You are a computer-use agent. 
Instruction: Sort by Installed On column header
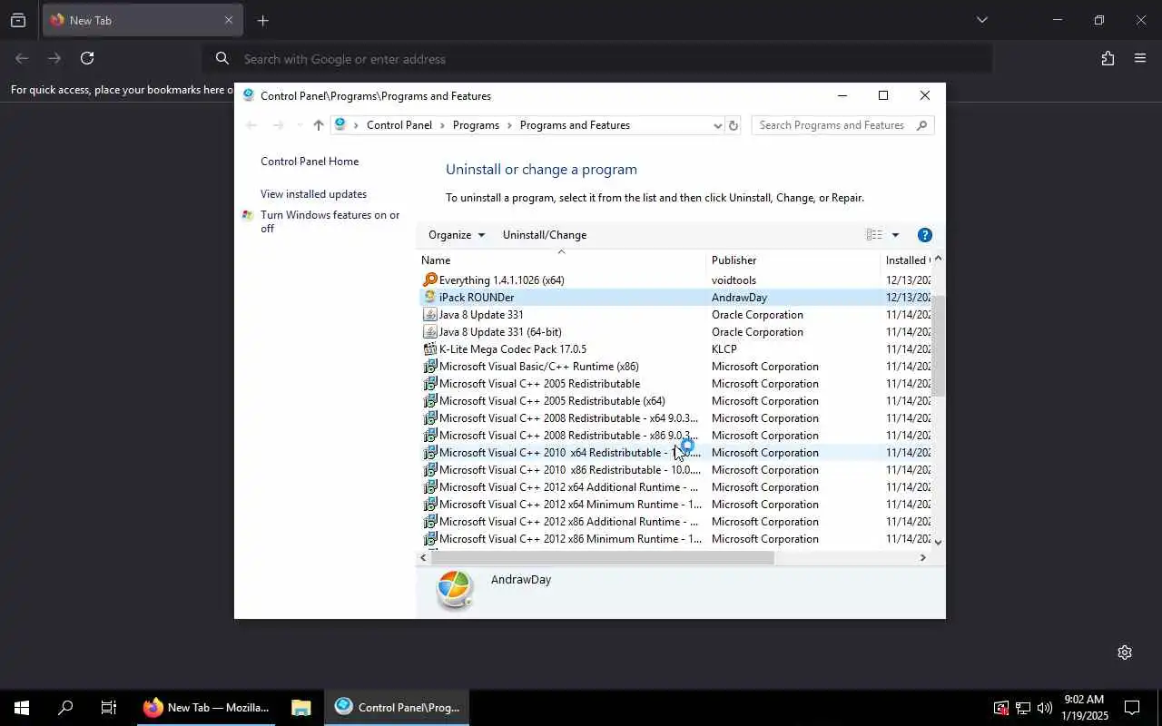click(x=906, y=260)
